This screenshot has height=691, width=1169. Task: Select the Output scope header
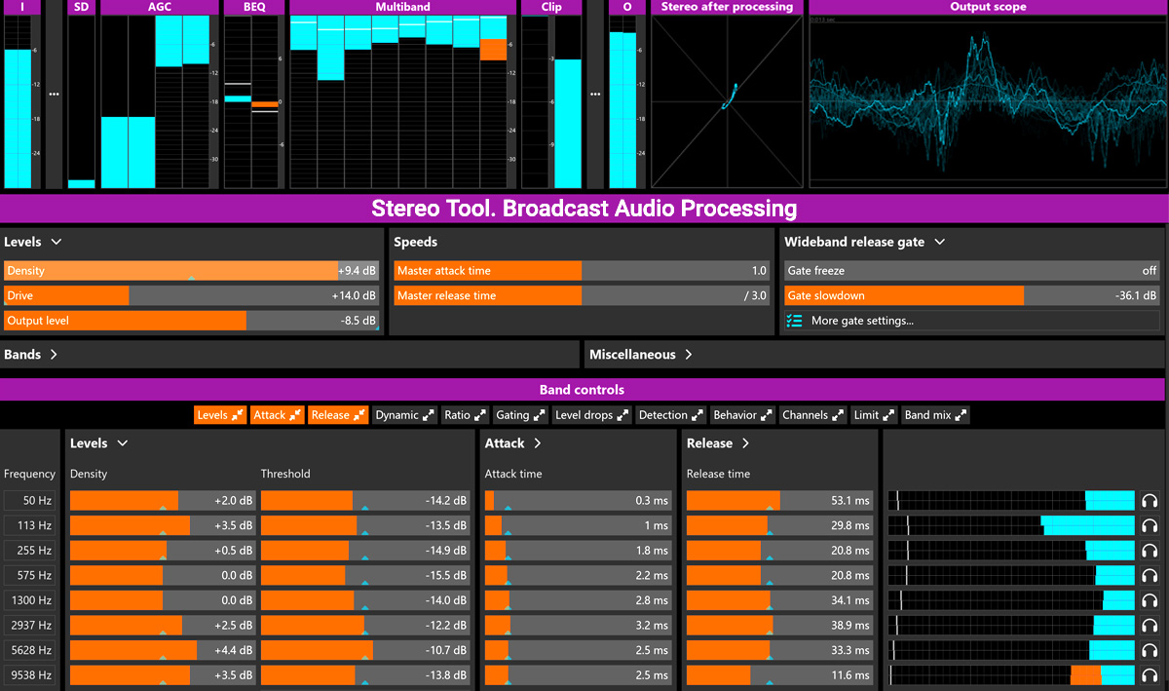[988, 7]
